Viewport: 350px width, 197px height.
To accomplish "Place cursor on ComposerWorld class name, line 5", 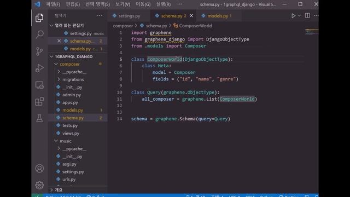I will click(165, 59).
